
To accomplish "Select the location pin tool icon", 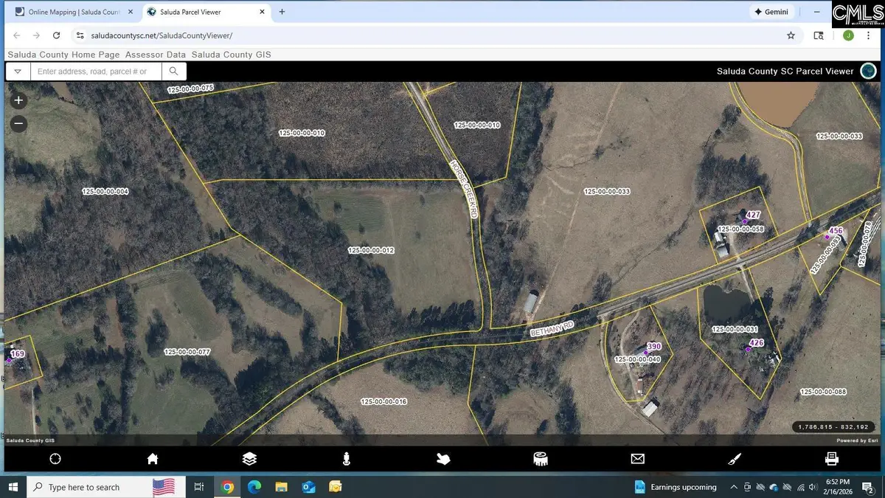I will tap(346, 459).
